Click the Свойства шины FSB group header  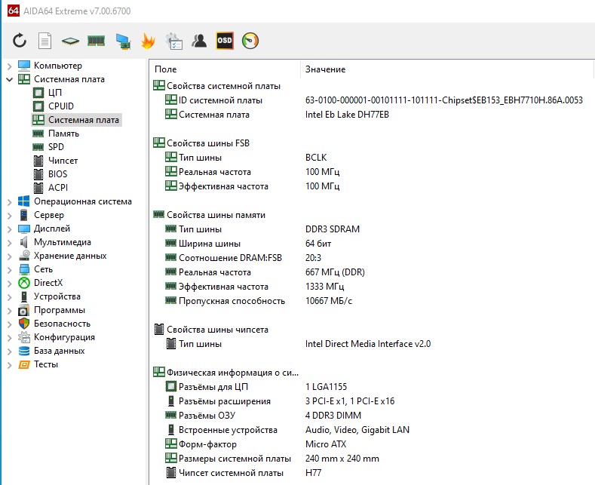click(x=208, y=143)
